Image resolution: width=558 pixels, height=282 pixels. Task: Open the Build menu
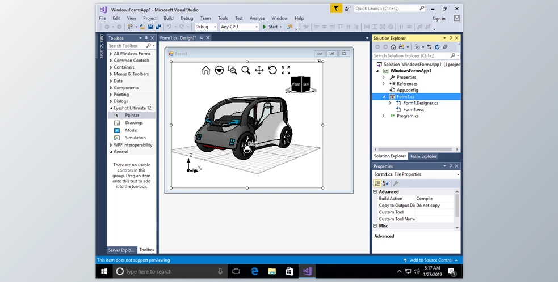[169, 18]
